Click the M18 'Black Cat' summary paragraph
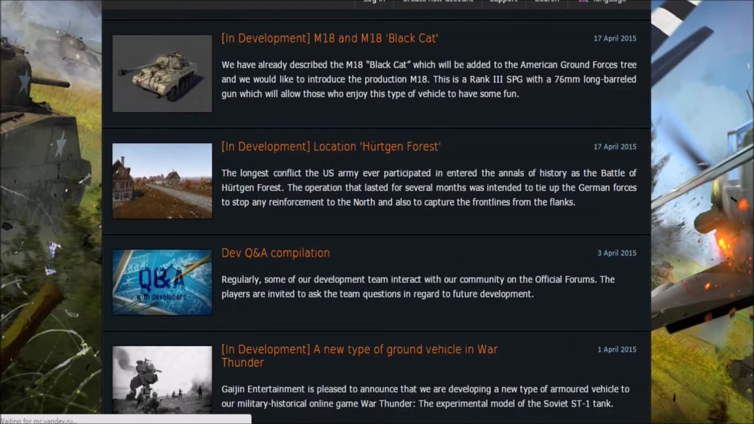This screenshot has width=754, height=424. click(x=429, y=79)
